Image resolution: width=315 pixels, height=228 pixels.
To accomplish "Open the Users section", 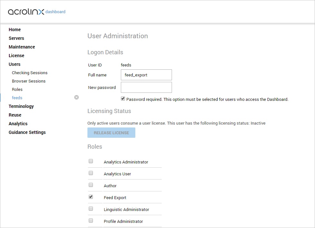I will [14, 64].
